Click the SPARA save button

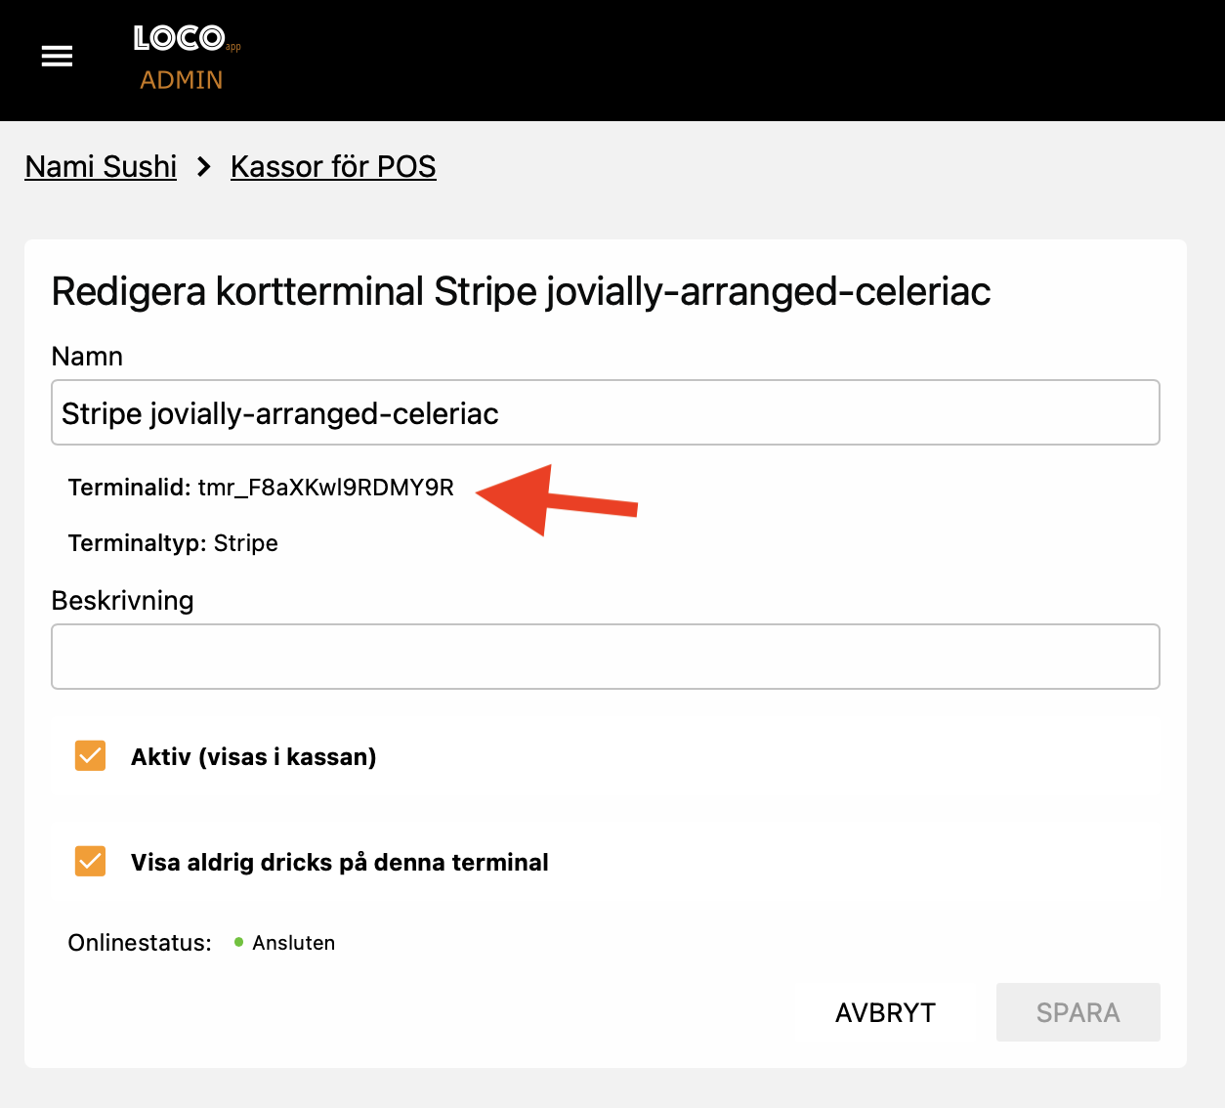coord(1077,1012)
